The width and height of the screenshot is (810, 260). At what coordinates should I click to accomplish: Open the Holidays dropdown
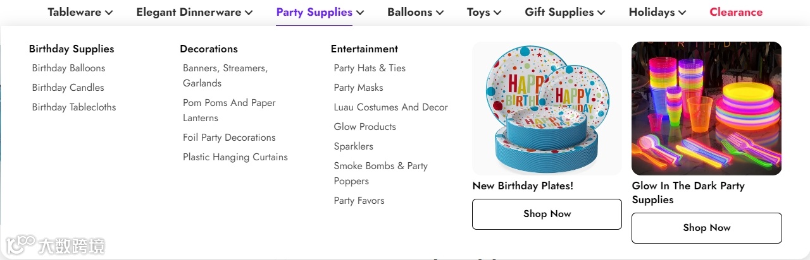657,12
